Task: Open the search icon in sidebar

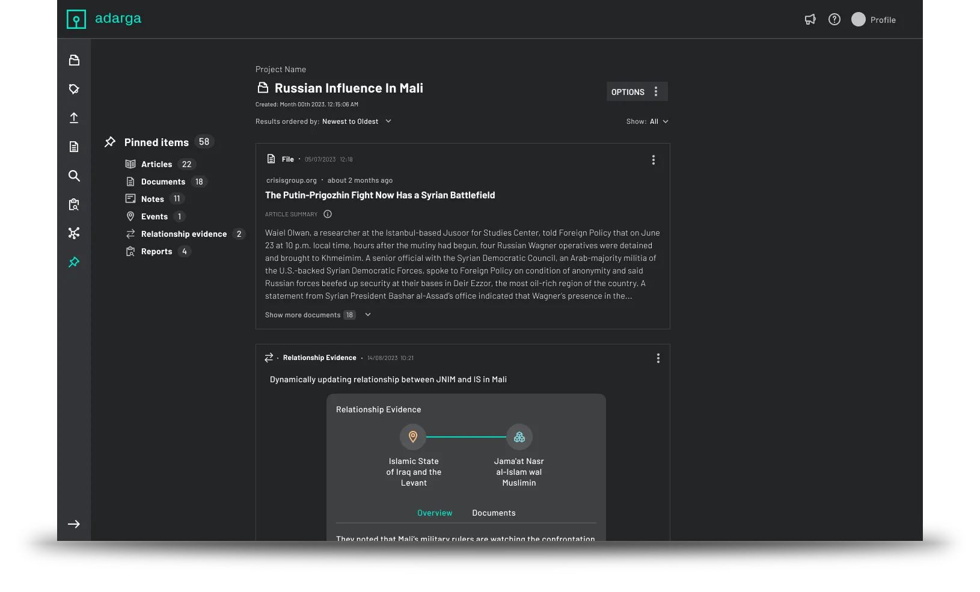Action: [74, 175]
